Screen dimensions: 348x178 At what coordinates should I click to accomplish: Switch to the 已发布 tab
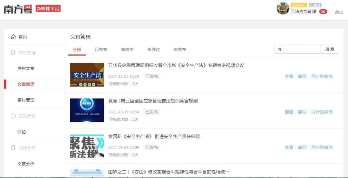click(x=101, y=49)
